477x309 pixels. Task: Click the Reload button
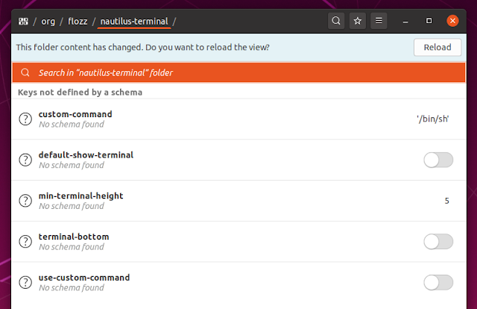pos(437,47)
